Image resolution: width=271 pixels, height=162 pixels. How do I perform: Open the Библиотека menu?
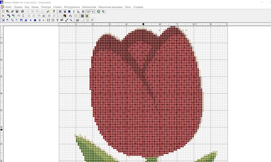pyautogui.click(x=89, y=7)
